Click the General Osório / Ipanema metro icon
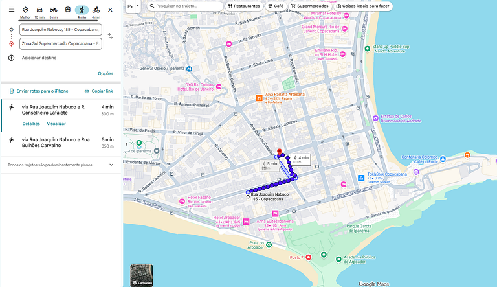The width and height of the screenshot is (497, 287). [x=189, y=69]
